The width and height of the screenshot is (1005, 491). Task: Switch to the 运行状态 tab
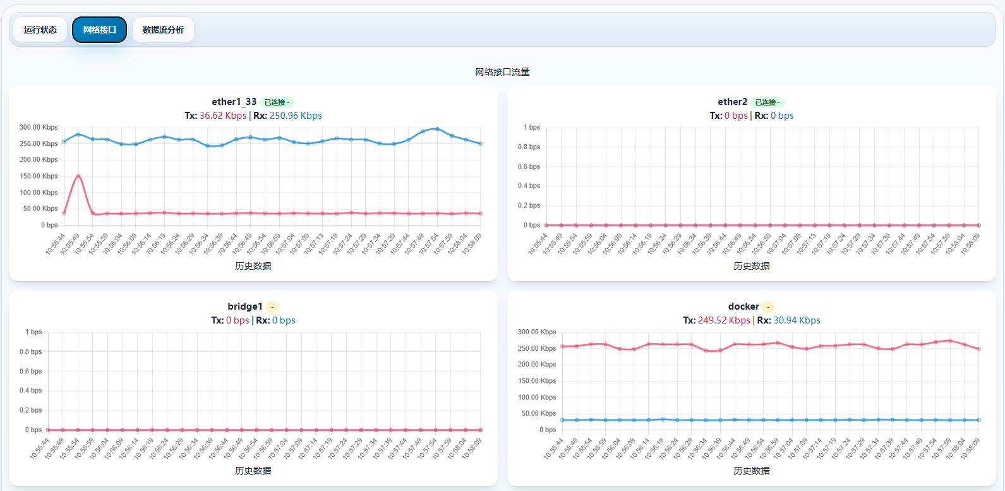pyautogui.click(x=40, y=30)
